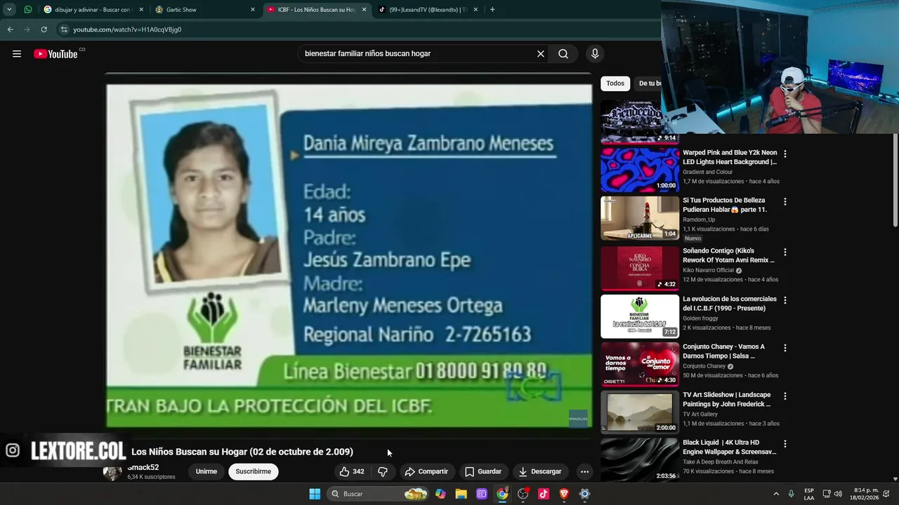Open options for Black Liquid 4K video

785,444
